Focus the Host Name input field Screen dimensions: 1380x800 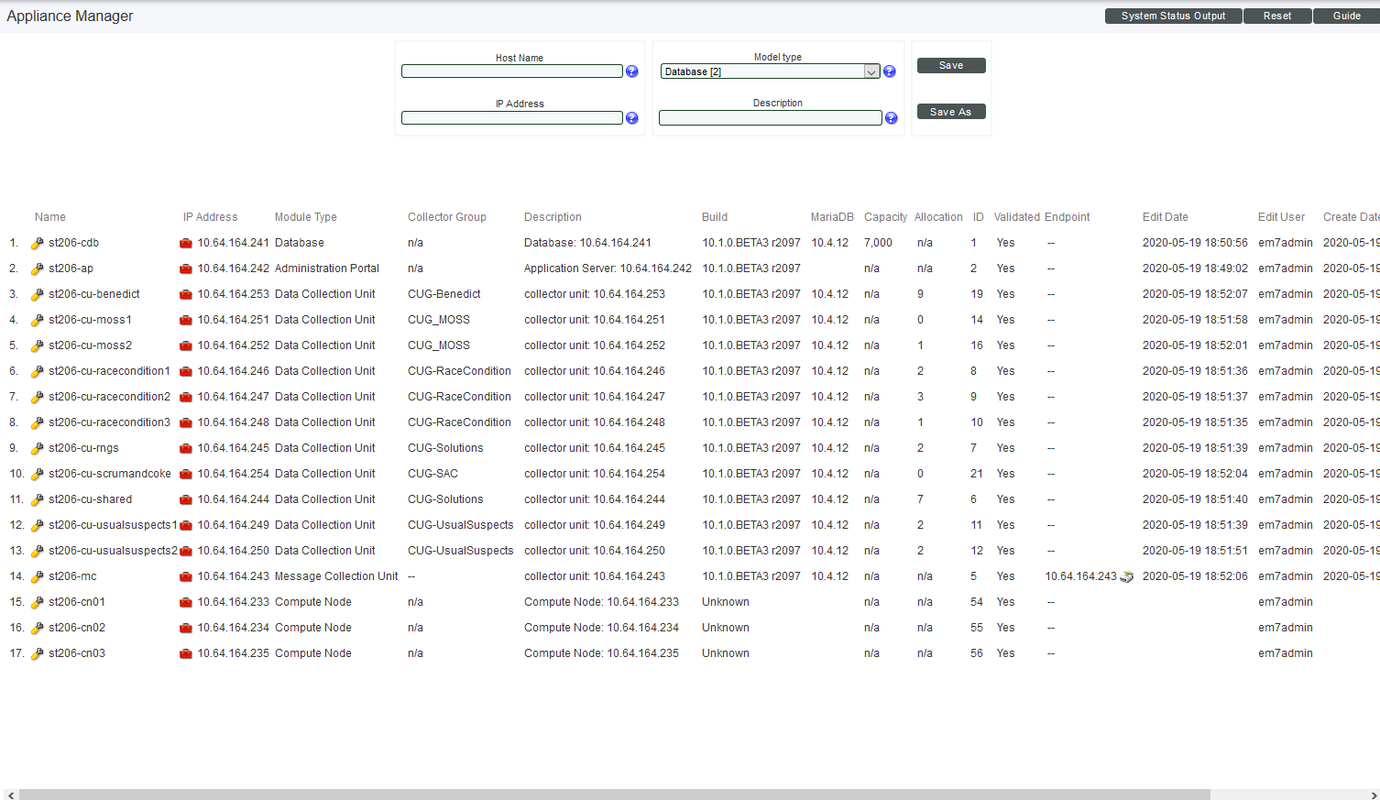[511, 71]
